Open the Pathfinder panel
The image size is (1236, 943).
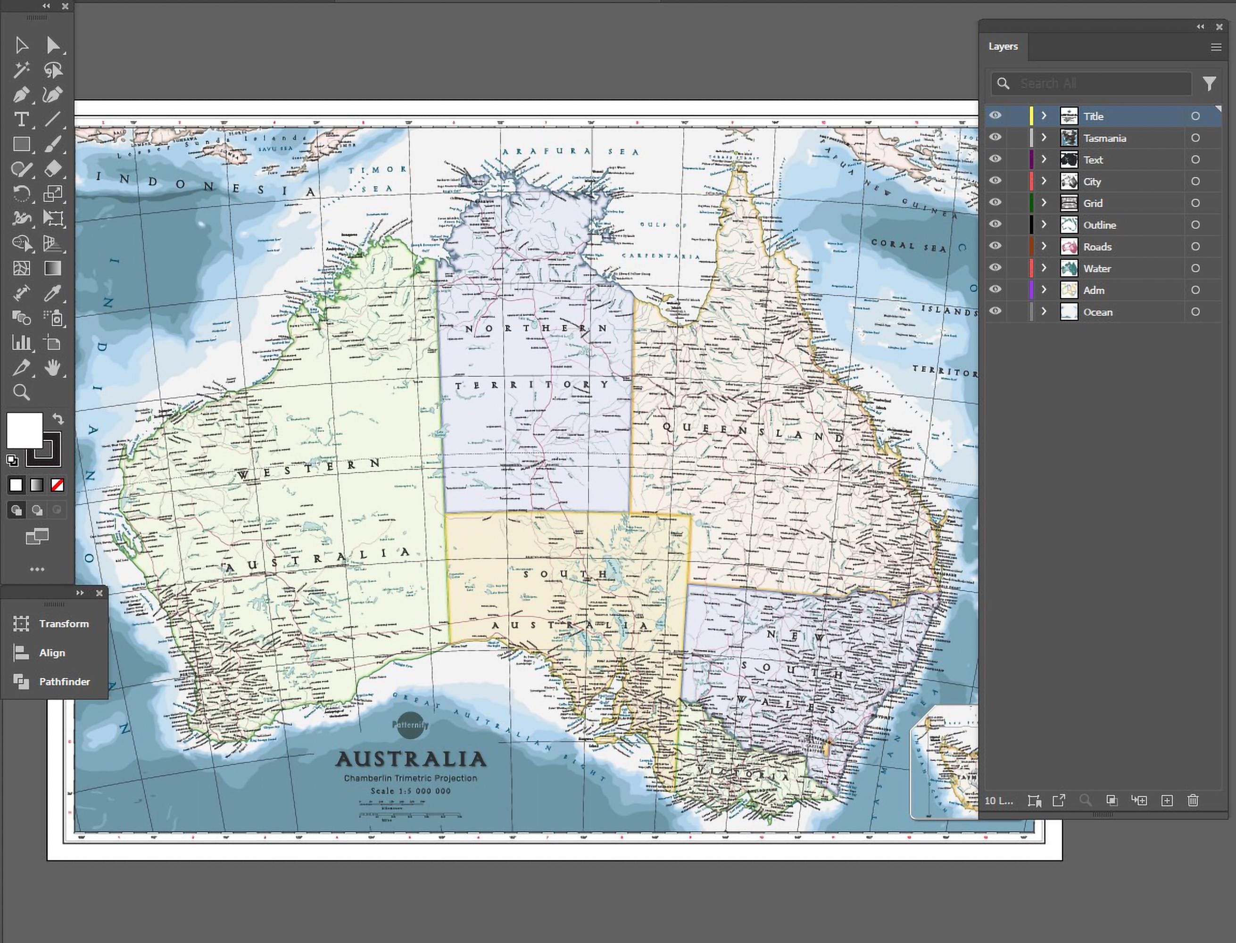point(64,681)
